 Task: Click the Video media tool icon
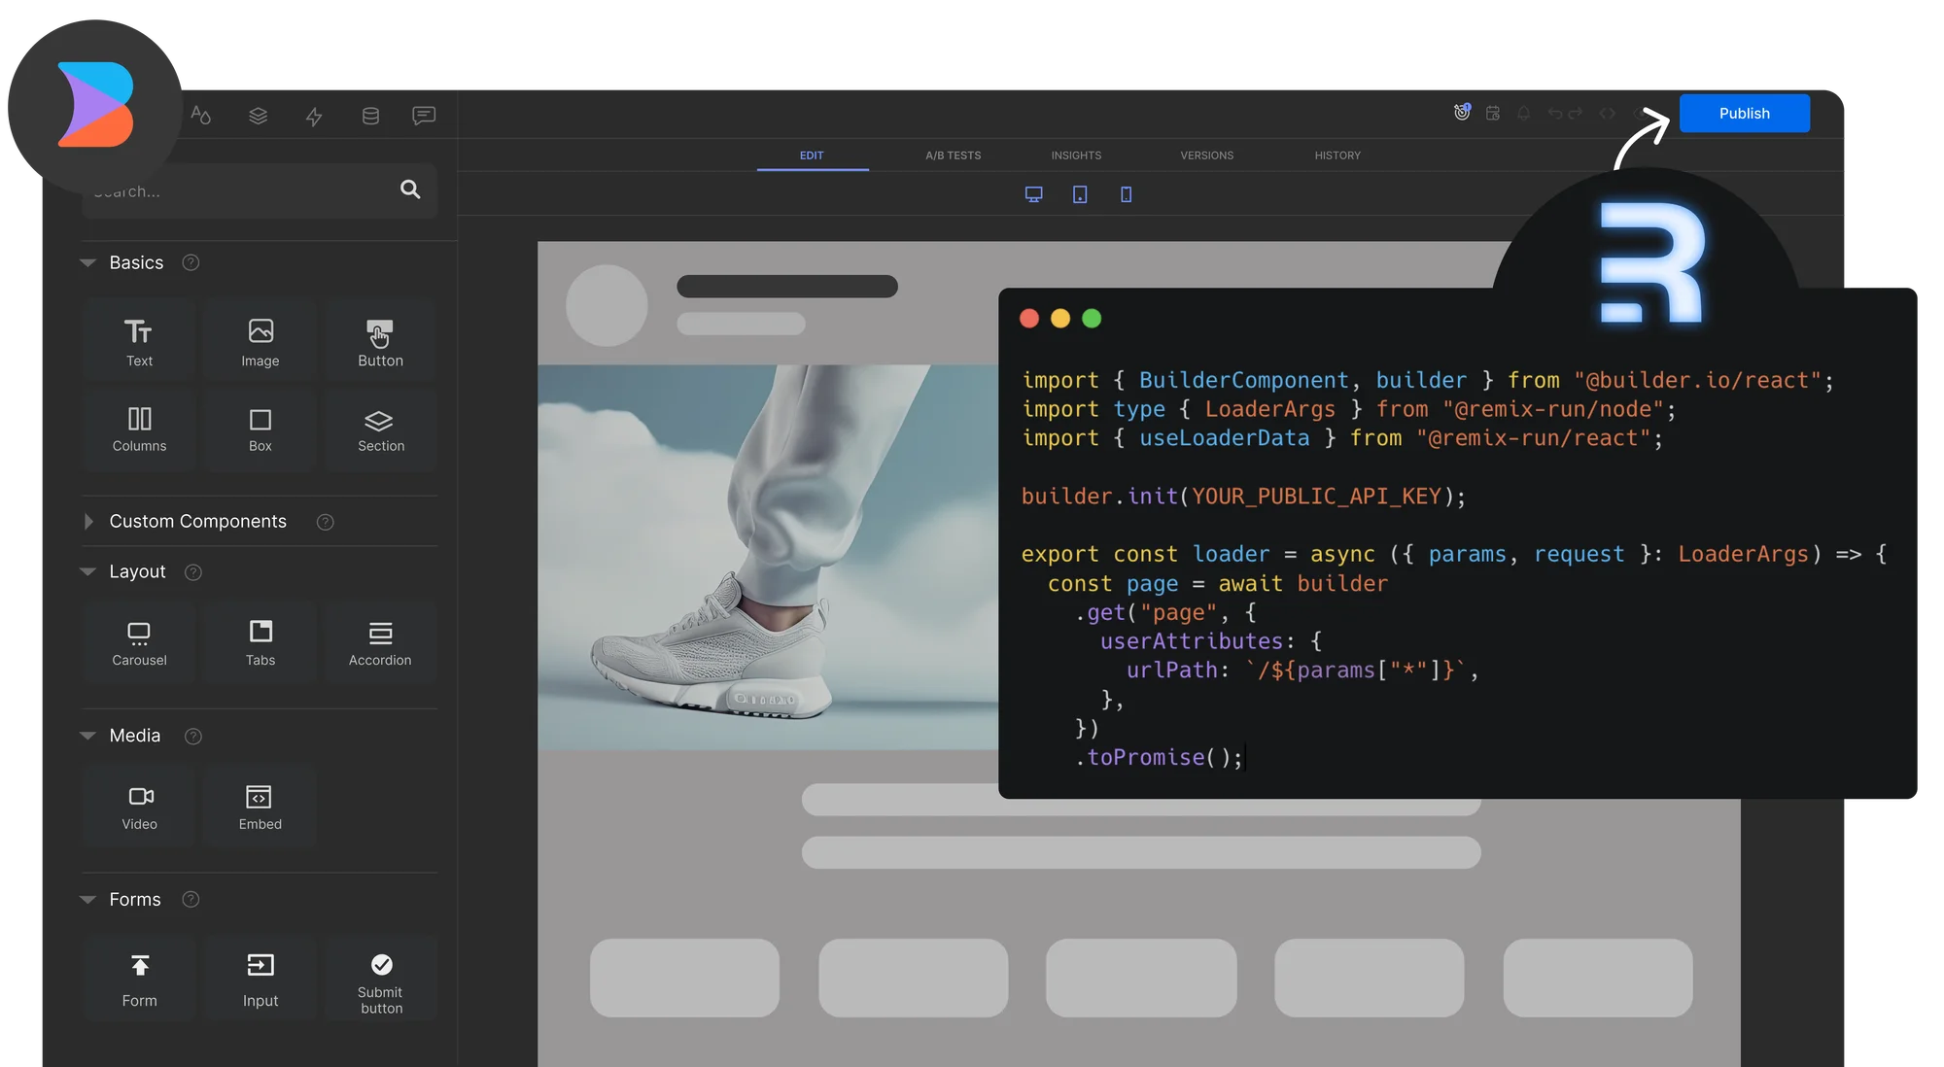pyautogui.click(x=138, y=798)
